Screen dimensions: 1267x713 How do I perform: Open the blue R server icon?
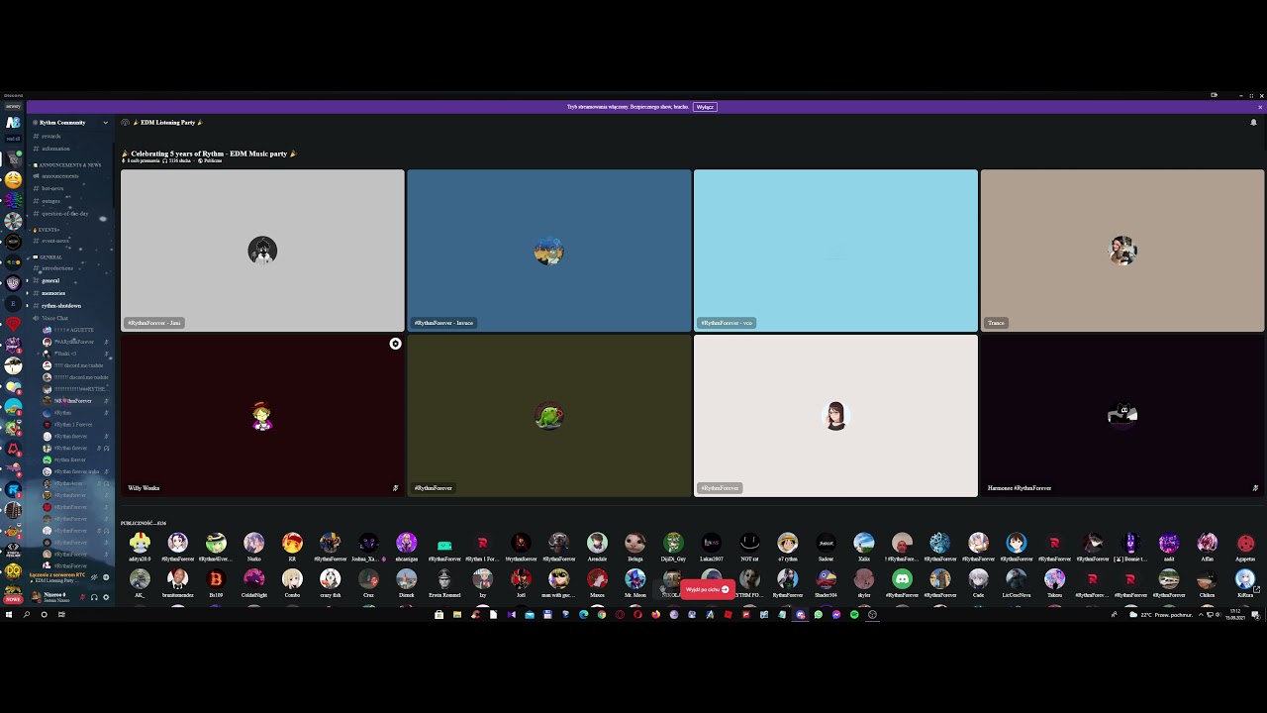(x=13, y=489)
